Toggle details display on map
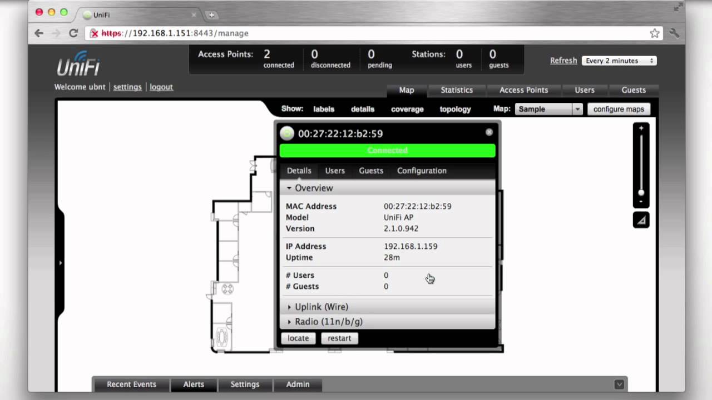This screenshot has height=400, width=712. click(x=363, y=109)
